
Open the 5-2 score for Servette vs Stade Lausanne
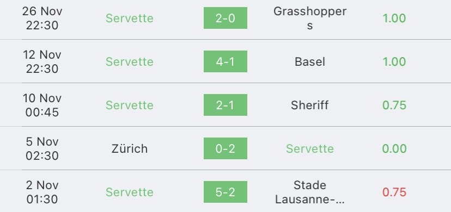click(225, 192)
